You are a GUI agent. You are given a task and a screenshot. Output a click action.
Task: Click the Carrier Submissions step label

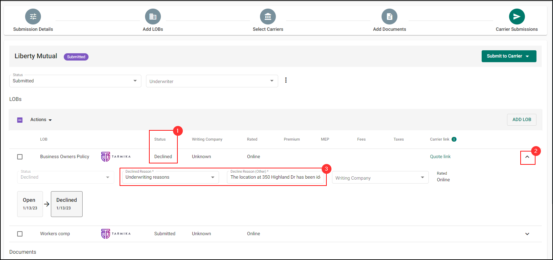517,29
